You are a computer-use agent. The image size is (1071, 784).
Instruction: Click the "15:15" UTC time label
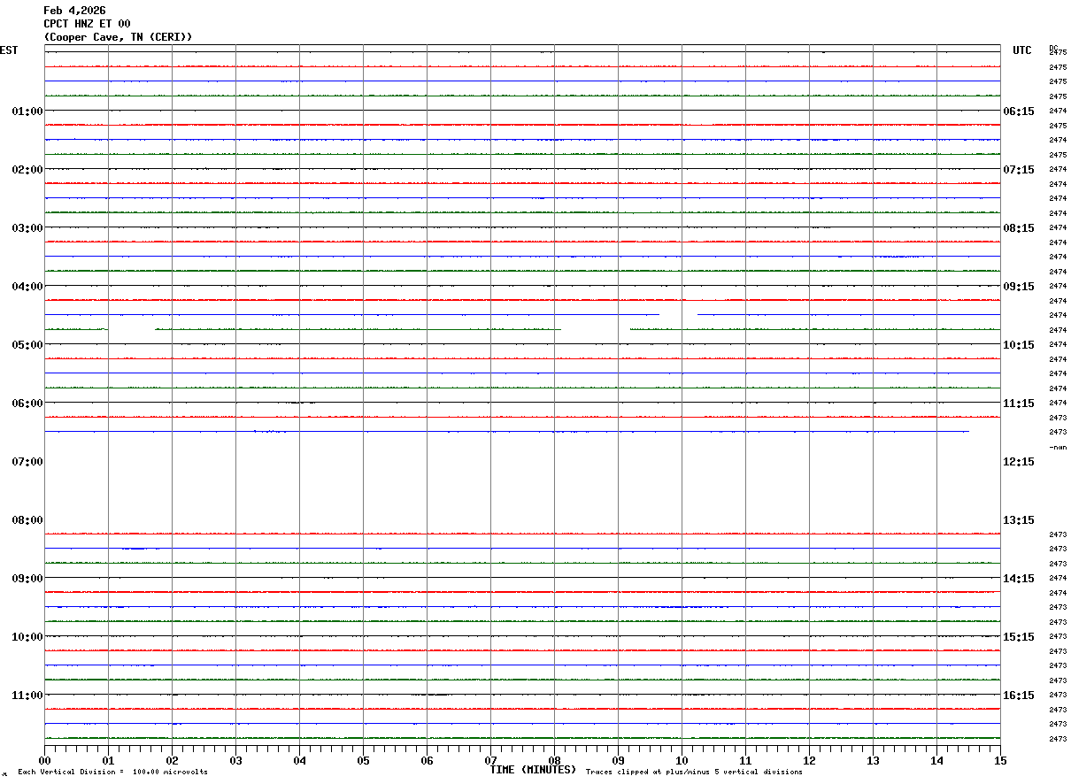(x=1019, y=637)
